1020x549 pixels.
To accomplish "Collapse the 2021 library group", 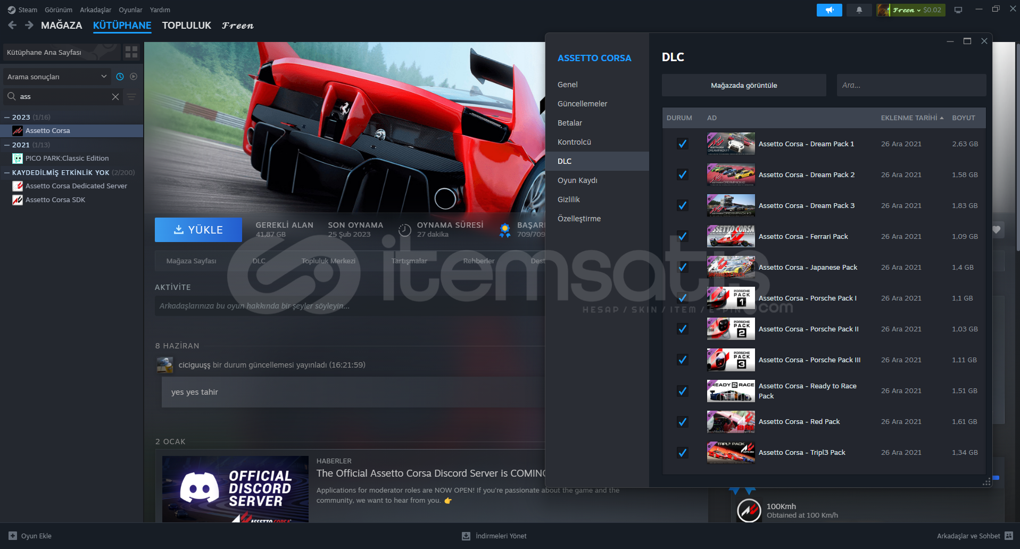I will pyautogui.click(x=7, y=145).
